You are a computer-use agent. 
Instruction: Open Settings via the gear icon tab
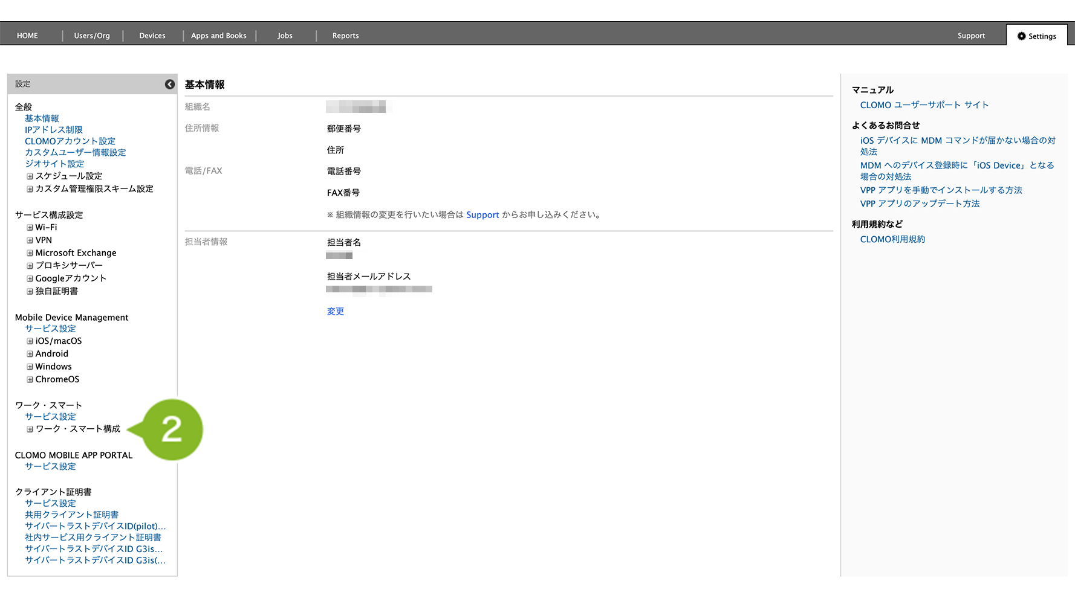[1036, 36]
